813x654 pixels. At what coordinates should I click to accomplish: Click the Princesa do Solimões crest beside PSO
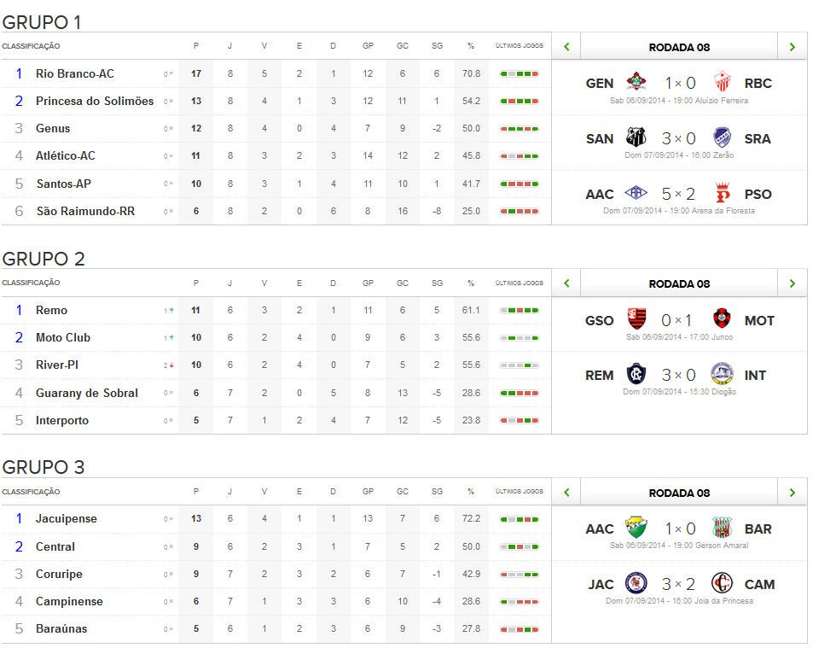(x=724, y=194)
